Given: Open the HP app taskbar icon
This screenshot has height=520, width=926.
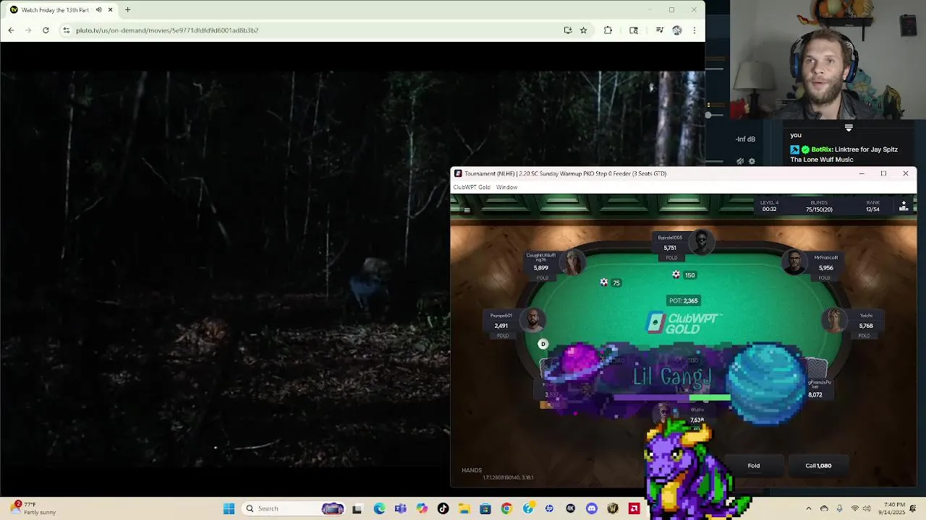Looking at the screenshot, I should [x=549, y=508].
